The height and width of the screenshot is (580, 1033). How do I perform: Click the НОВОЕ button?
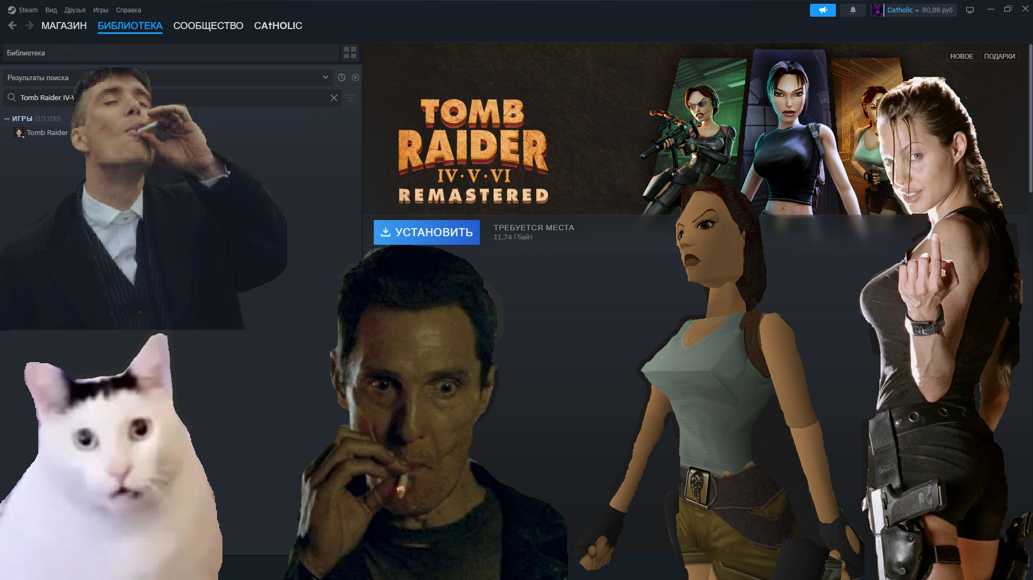[961, 56]
